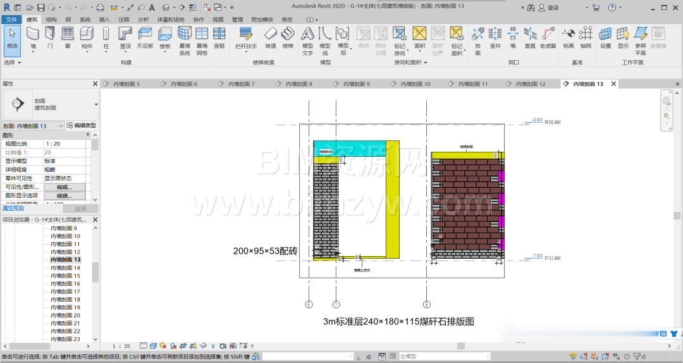
Task: Select the Window (窗) tool
Action: pos(68,37)
